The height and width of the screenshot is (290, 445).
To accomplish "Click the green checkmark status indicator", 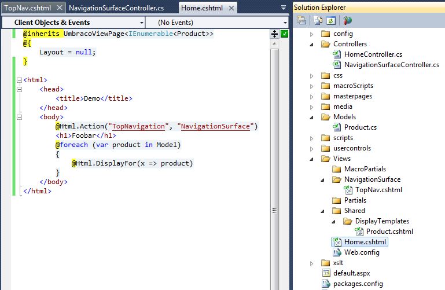I will 284,34.
